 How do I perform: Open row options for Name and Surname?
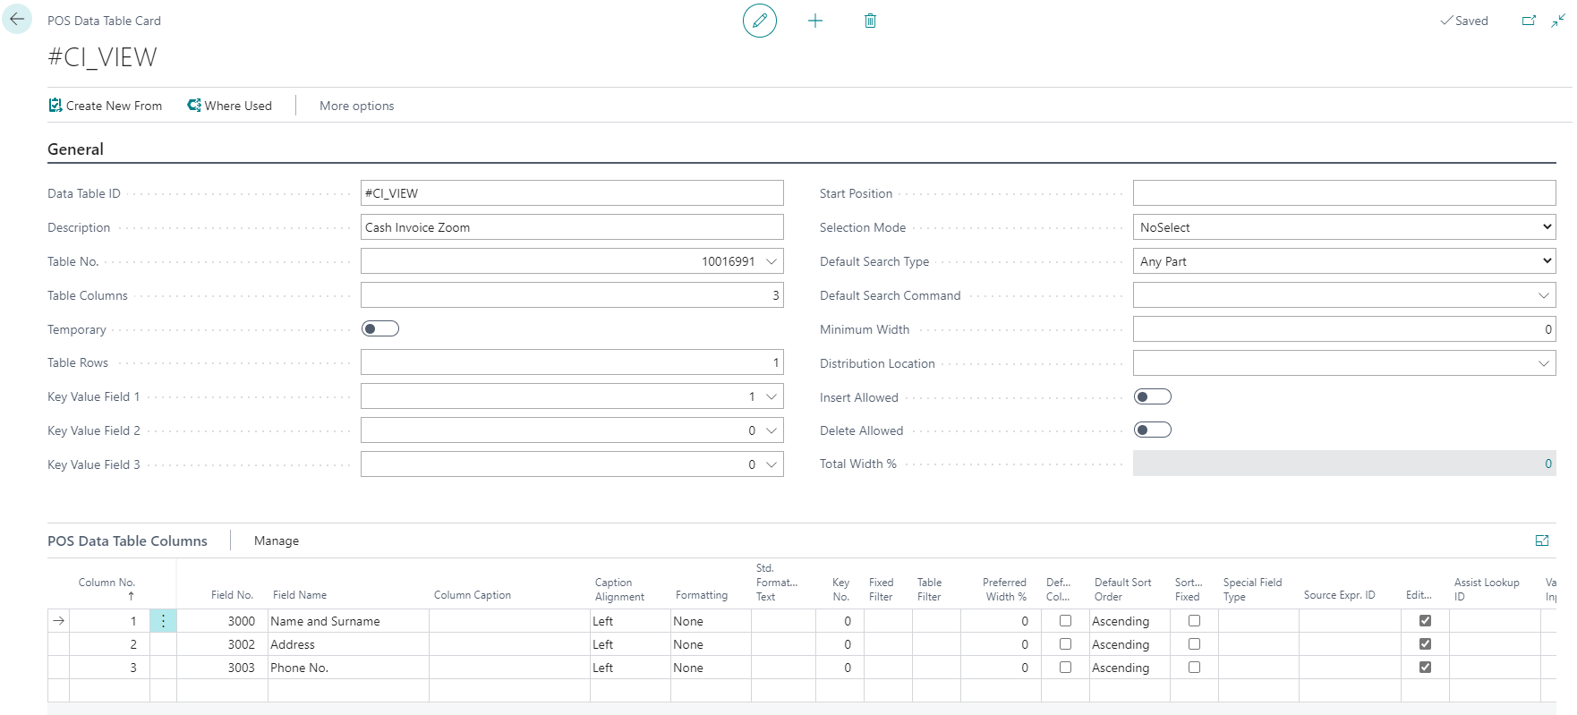(163, 621)
